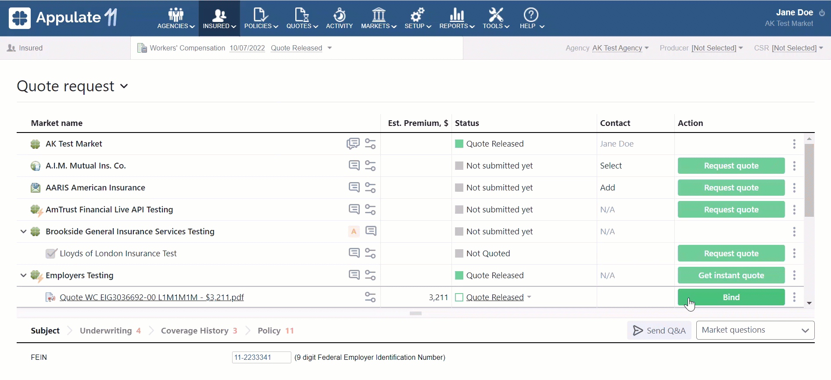Open settings sliders icon for AK Test Market

tap(370, 144)
